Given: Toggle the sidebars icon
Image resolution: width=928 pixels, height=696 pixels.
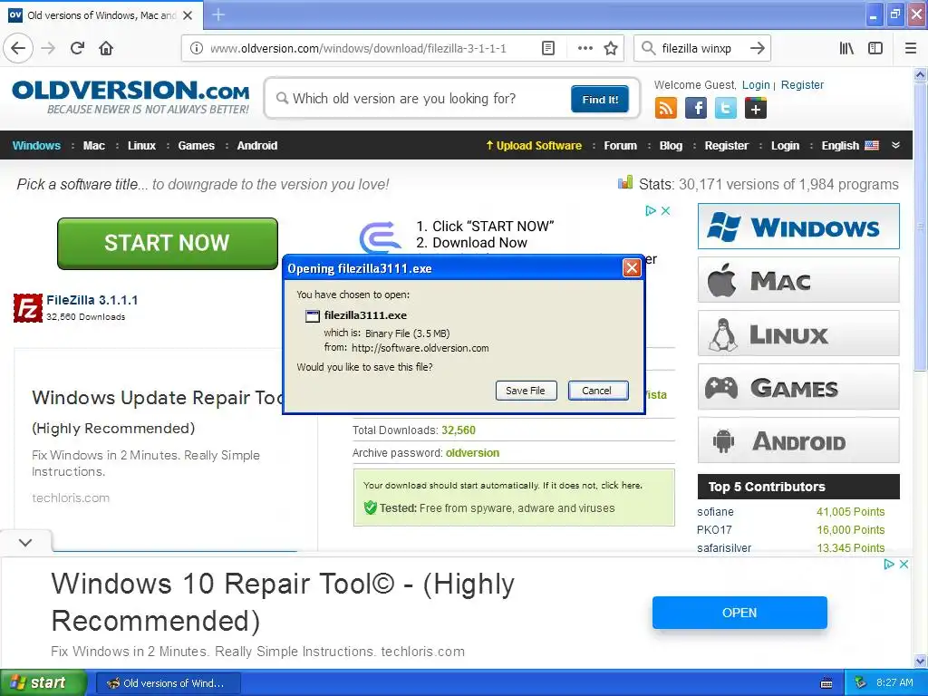Looking at the screenshot, I should click(875, 48).
